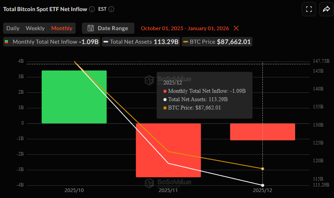Click info icon next to chart title

point(92,9)
